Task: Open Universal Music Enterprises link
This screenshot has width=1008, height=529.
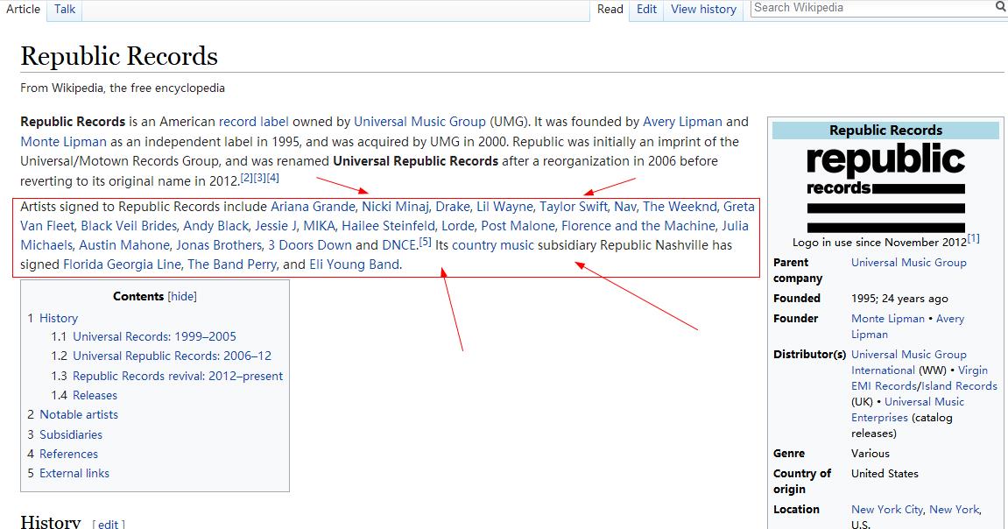Action: click(907, 409)
